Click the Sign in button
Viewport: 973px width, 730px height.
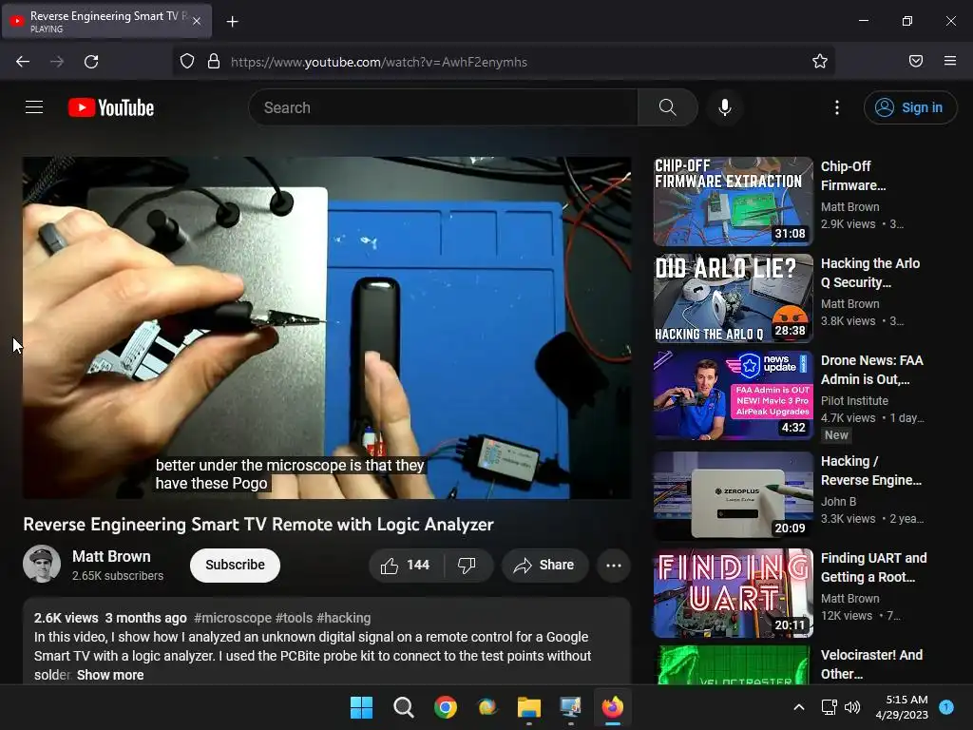909,107
